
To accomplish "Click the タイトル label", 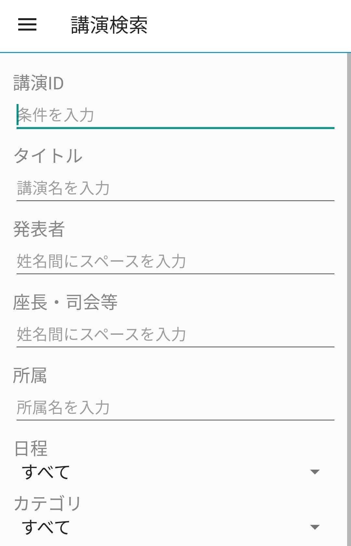I will point(48,156).
